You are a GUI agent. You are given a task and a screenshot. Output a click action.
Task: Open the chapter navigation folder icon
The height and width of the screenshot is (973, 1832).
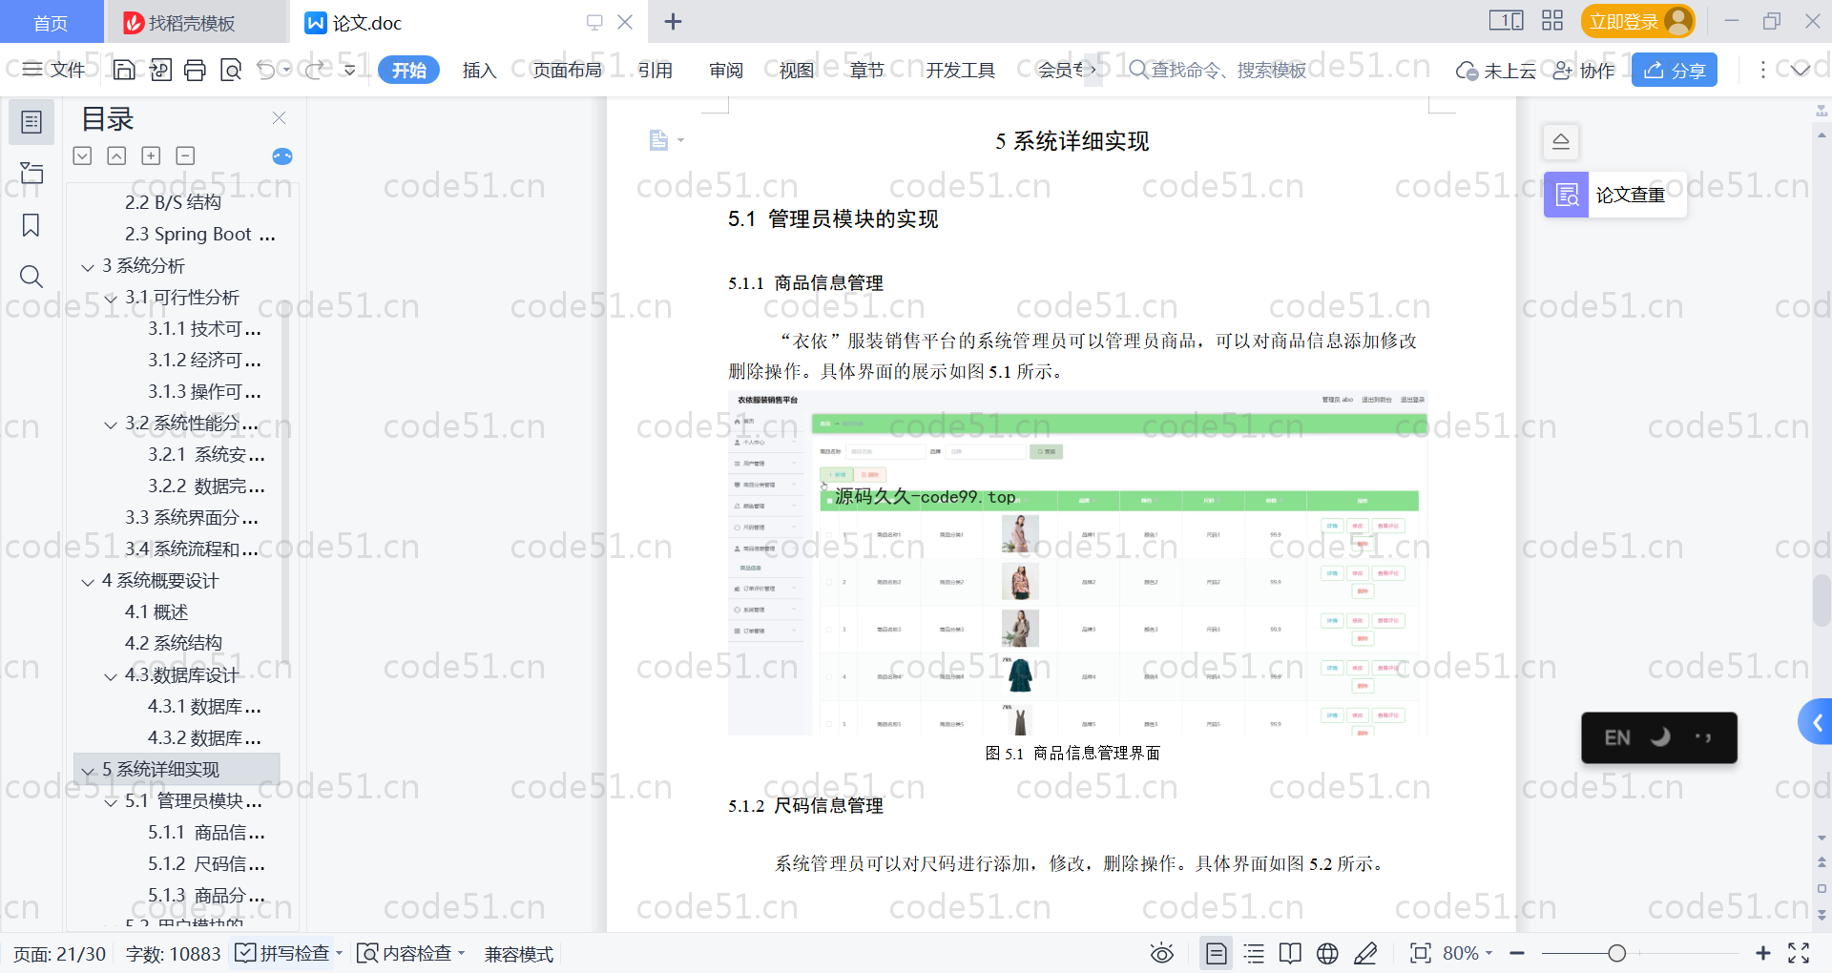[31, 174]
